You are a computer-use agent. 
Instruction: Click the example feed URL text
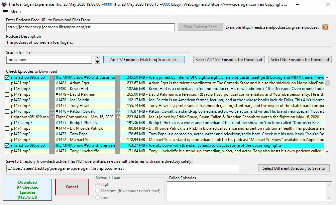point(272,27)
